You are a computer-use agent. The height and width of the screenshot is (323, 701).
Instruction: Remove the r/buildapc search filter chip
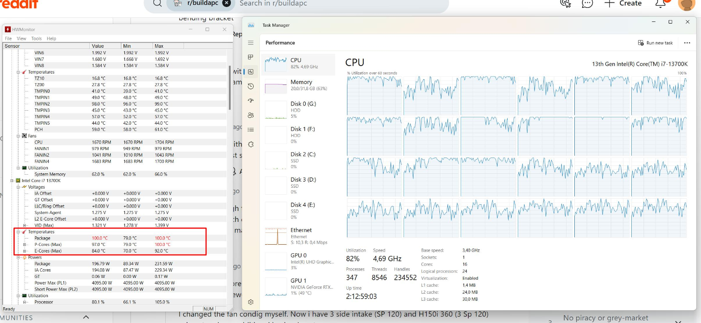coord(227,3)
